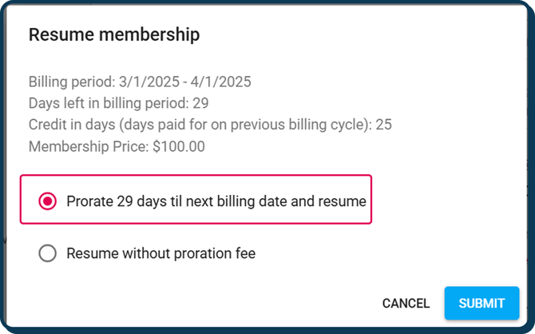Screen dimensions: 535x334
Task: Click the 'Resume membership' dialog title
Action: pyautogui.click(x=114, y=35)
